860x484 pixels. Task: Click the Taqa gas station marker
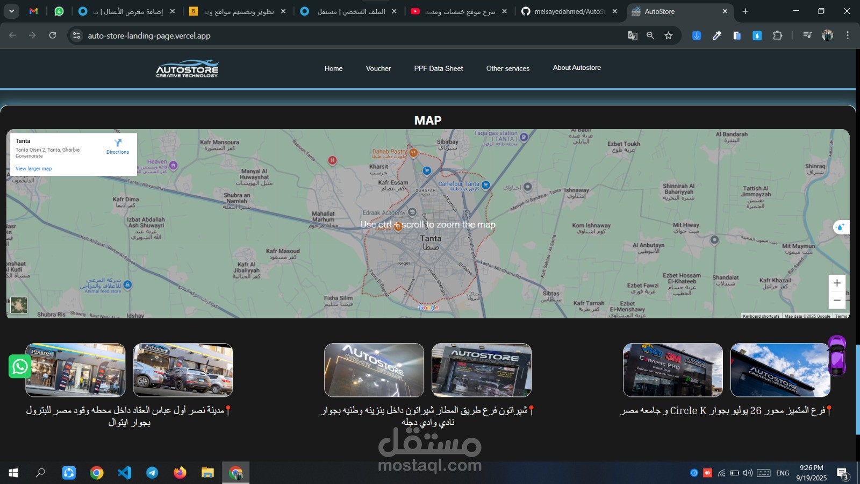[x=524, y=137]
